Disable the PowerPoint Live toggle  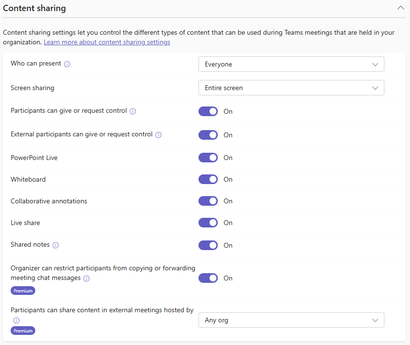pos(208,158)
